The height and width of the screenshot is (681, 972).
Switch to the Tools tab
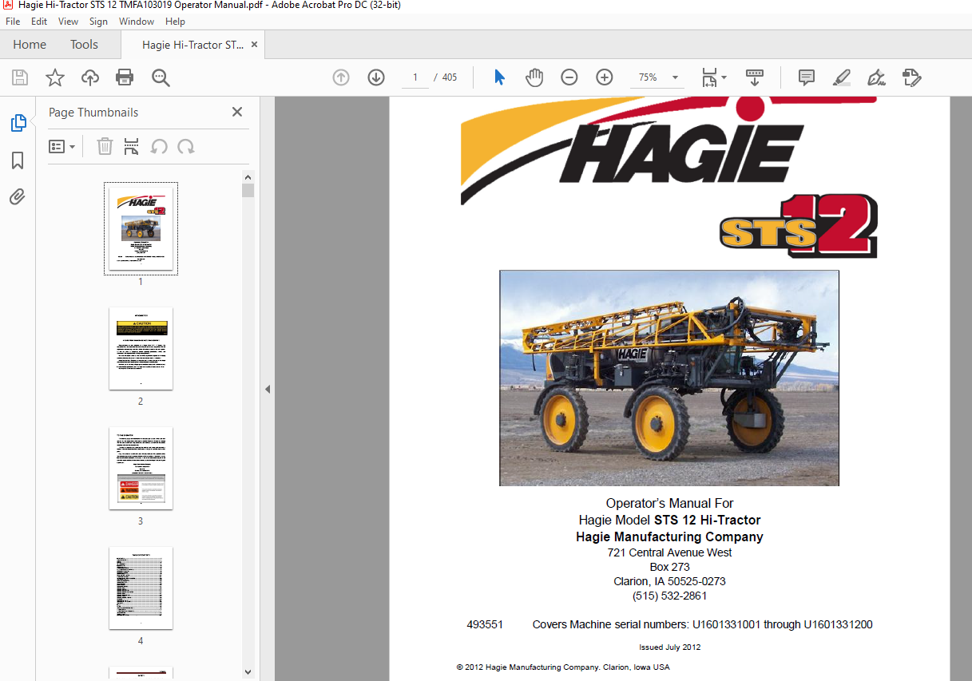pyautogui.click(x=84, y=45)
